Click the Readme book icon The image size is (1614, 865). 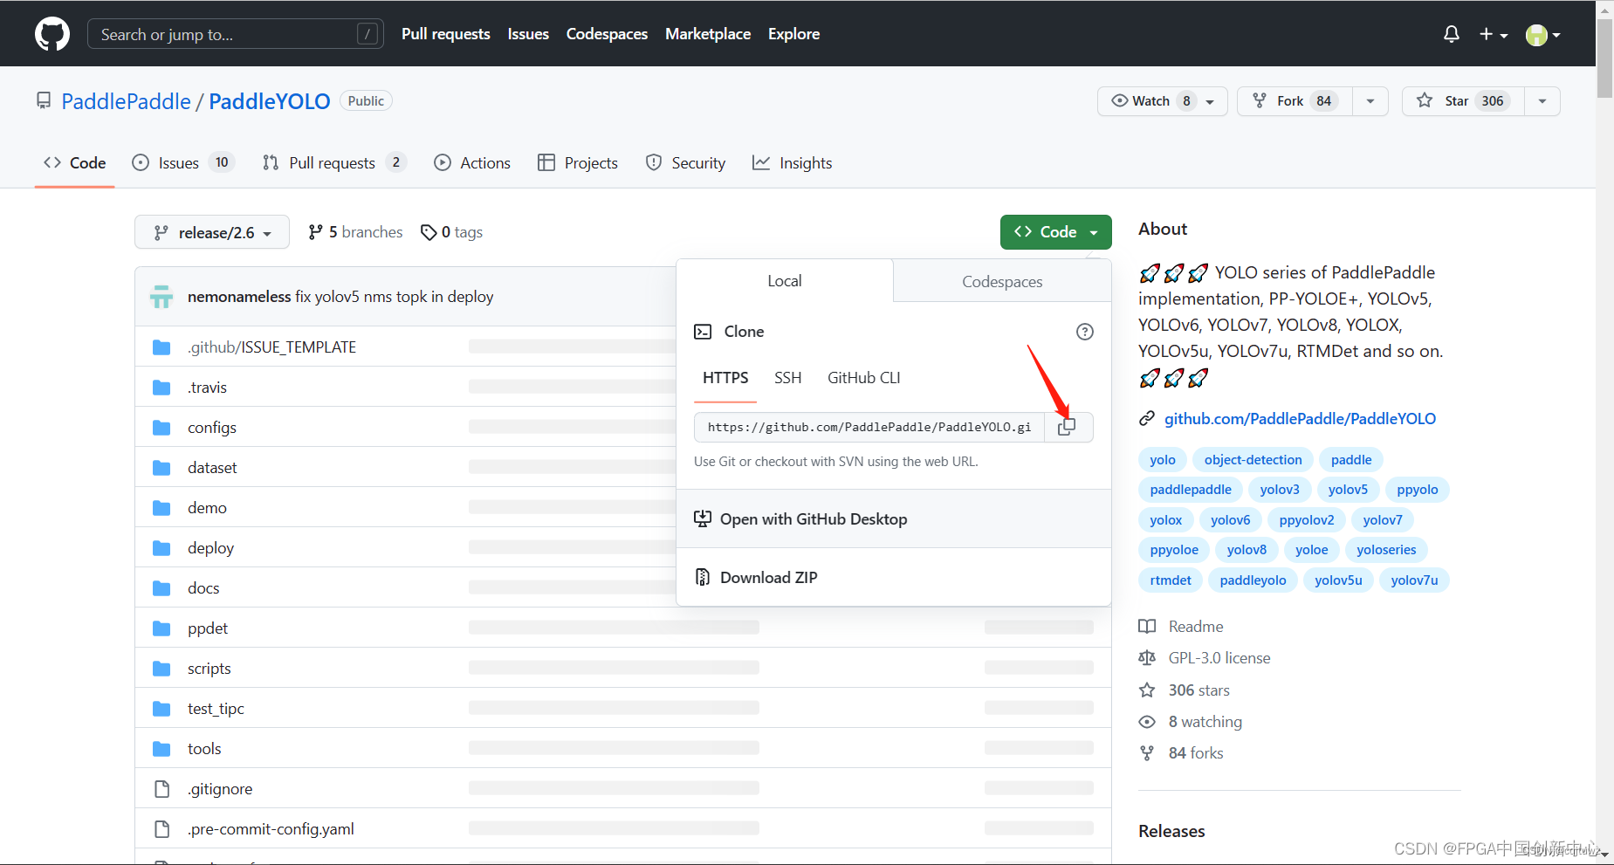pyautogui.click(x=1147, y=627)
